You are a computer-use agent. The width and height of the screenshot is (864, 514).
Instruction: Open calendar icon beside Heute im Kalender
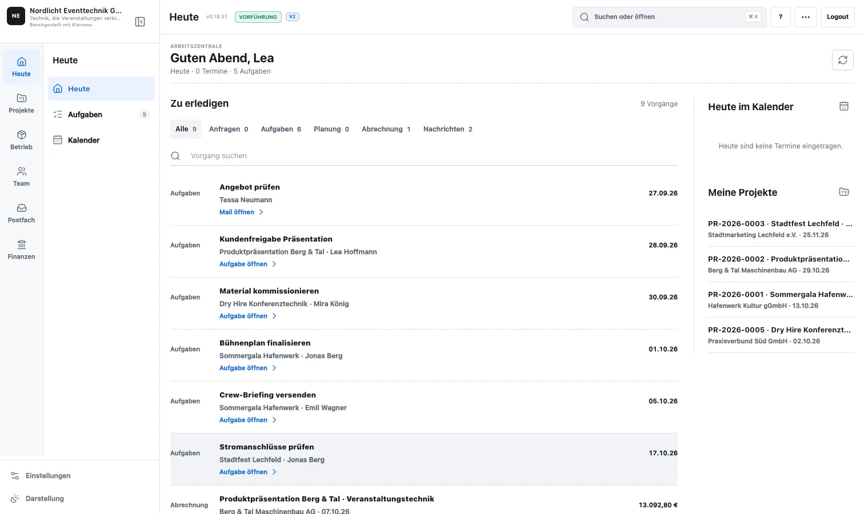843,106
